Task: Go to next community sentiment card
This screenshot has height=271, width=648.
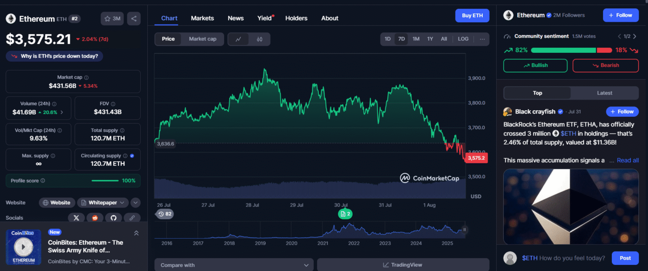Action: (635, 36)
